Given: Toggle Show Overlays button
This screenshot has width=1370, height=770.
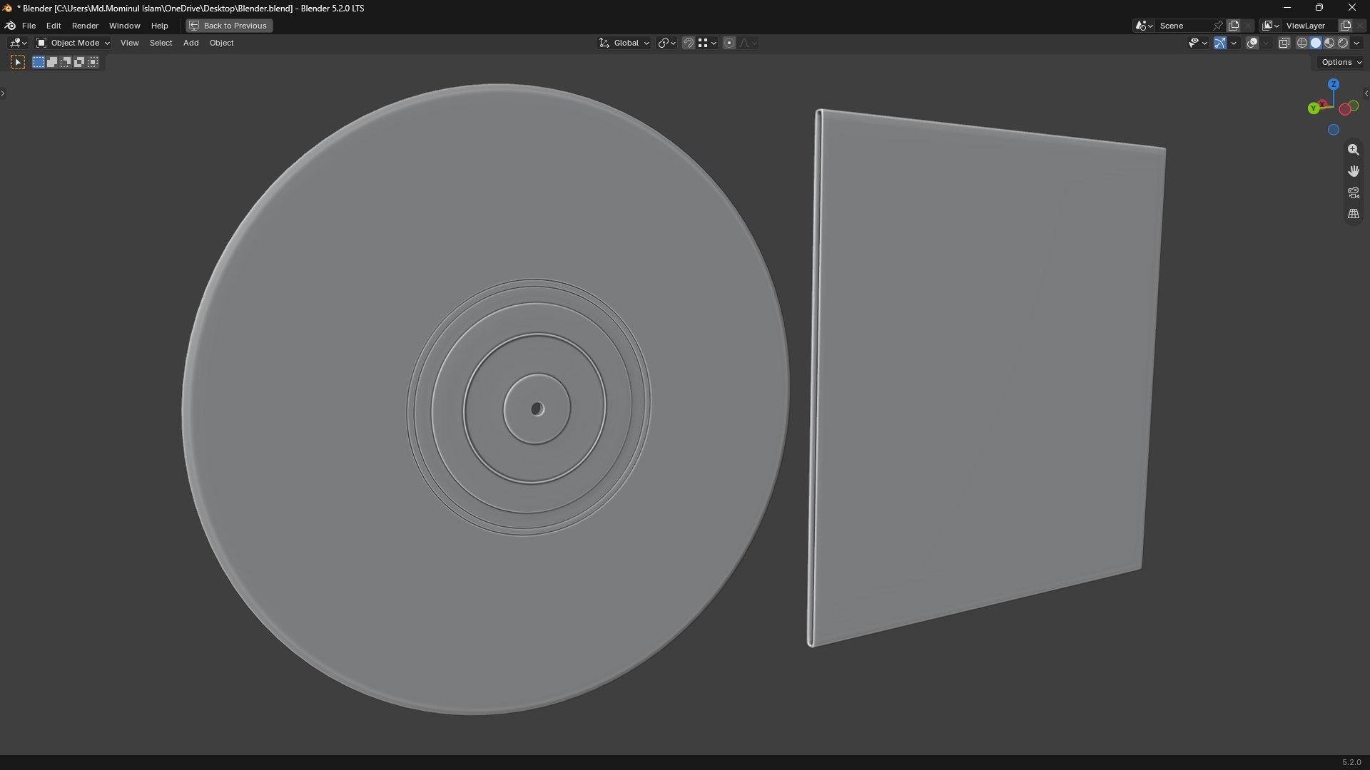Looking at the screenshot, I should pyautogui.click(x=1252, y=43).
